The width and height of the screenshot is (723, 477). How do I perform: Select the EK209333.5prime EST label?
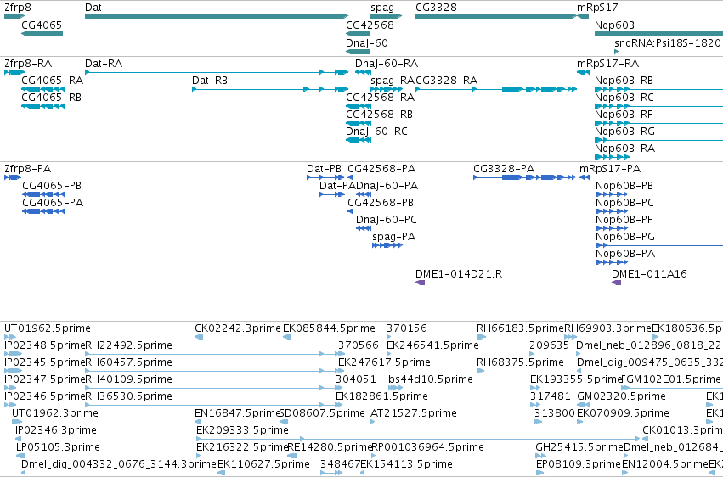tap(242, 430)
